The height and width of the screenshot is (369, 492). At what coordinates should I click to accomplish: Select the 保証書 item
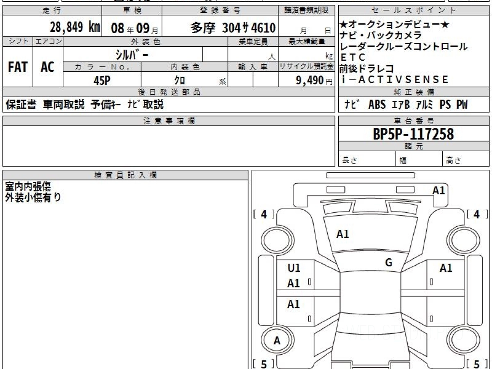click(21, 105)
